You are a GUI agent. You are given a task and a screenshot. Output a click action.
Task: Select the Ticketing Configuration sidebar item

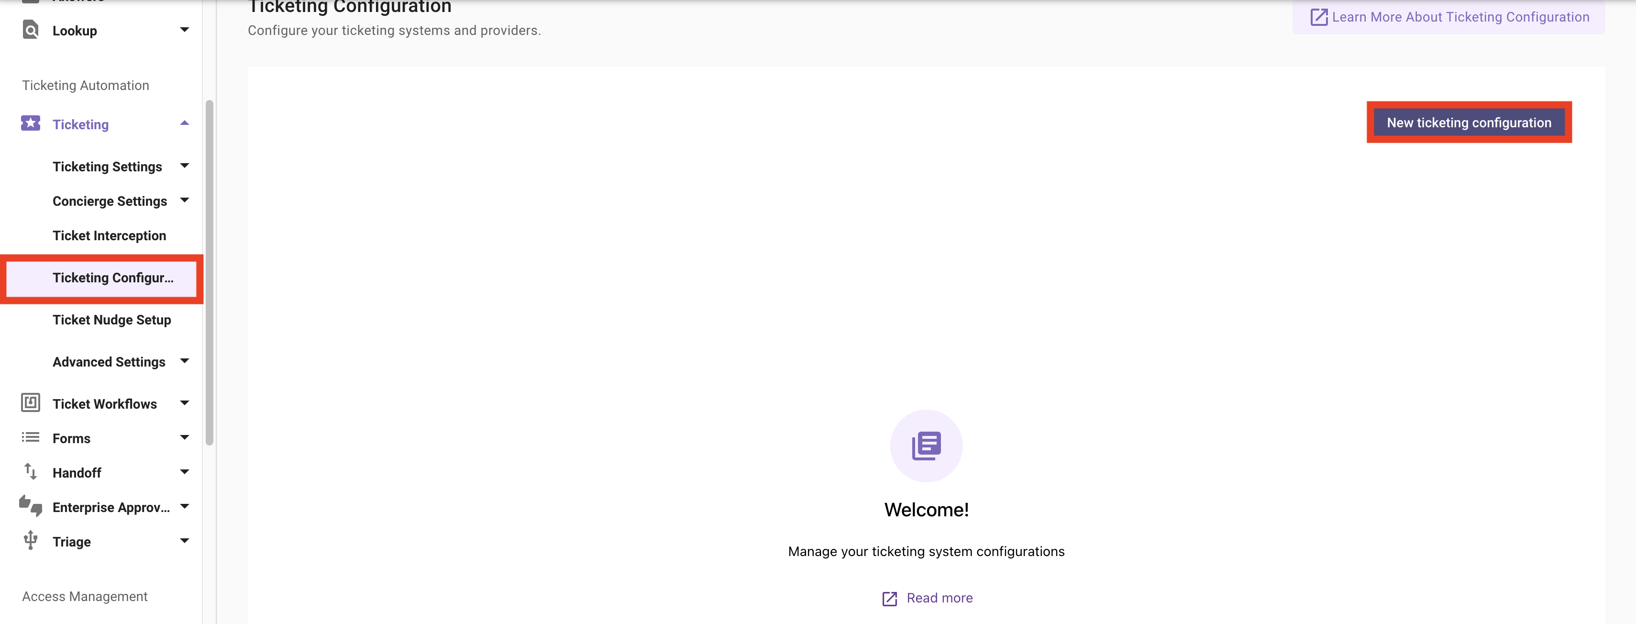pyautogui.click(x=113, y=278)
